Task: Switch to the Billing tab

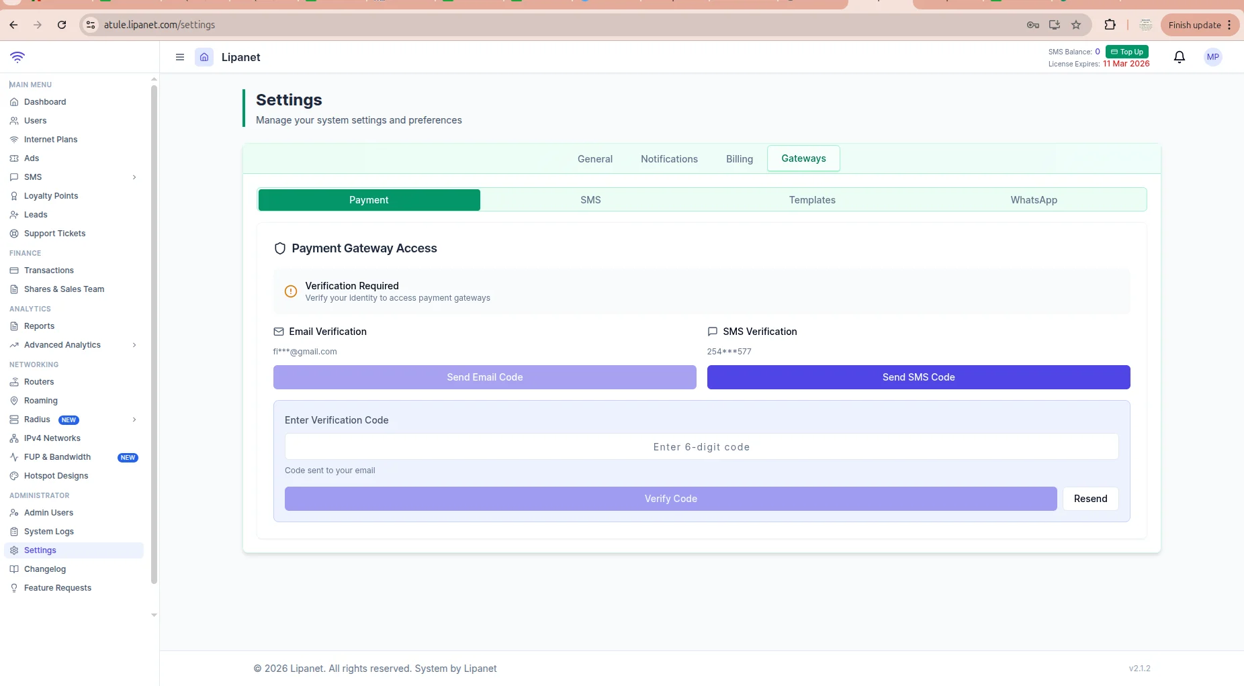Action: pyautogui.click(x=740, y=159)
